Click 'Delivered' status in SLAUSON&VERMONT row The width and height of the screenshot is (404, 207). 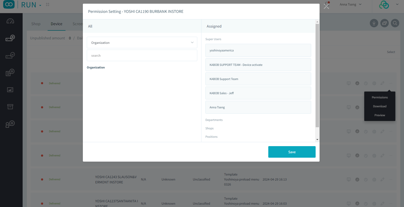click(x=54, y=179)
